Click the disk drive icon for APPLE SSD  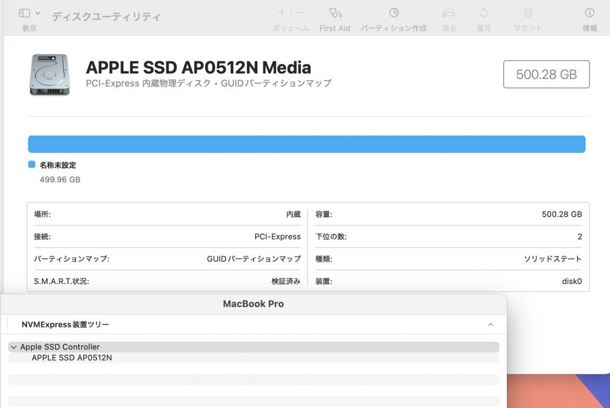pos(50,74)
